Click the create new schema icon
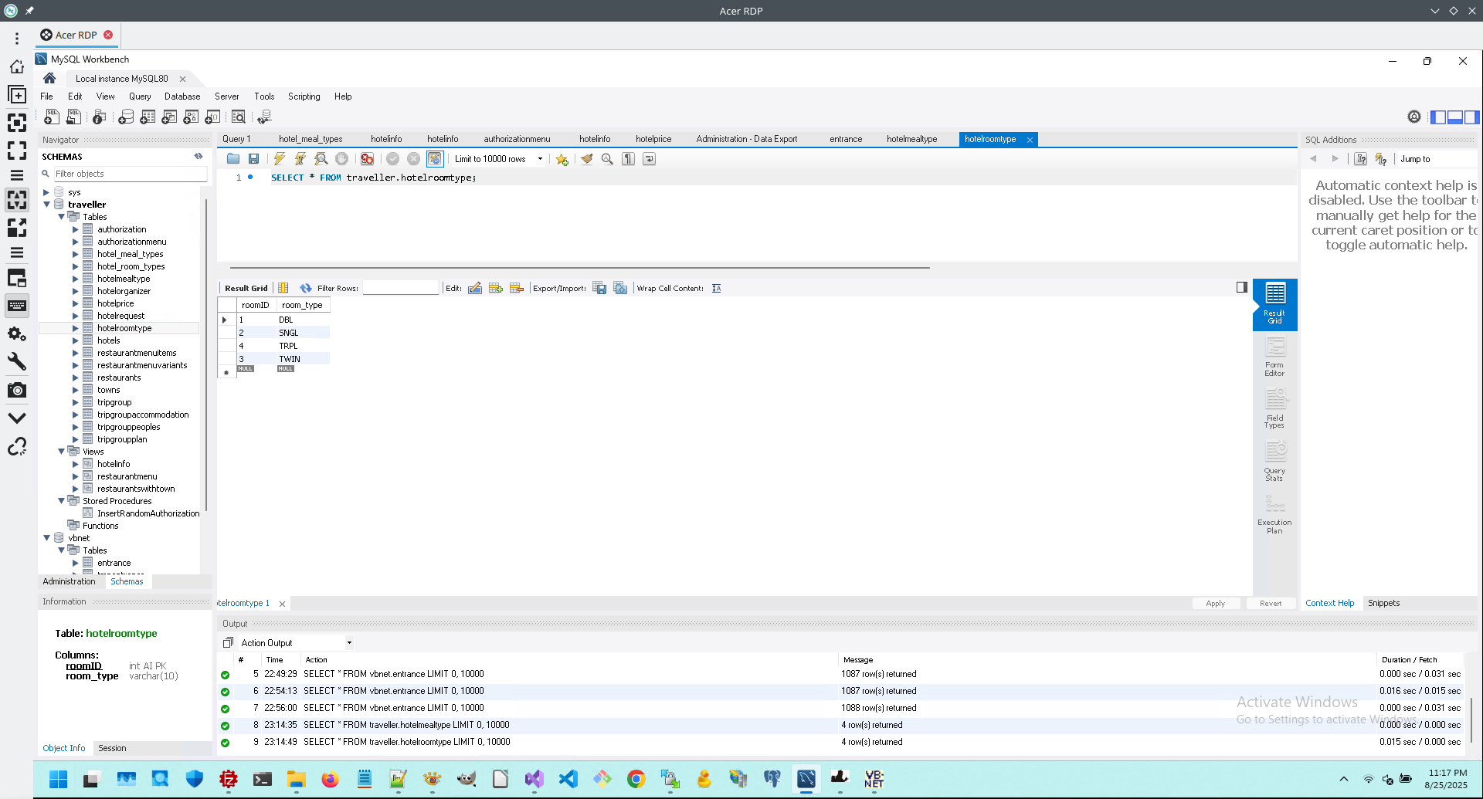 click(126, 117)
